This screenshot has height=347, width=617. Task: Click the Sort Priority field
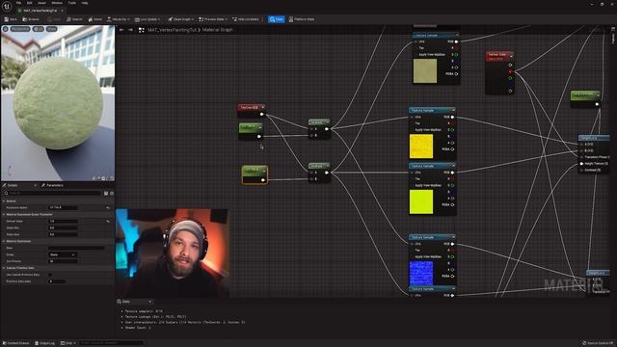click(x=63, y=261)
